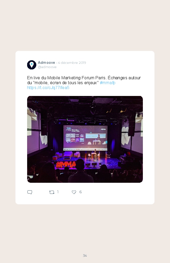Image resolution: width=170 pixels, height=263 pixels.
Task: Click the retweet count 1
Action: [x=58, y=192]
